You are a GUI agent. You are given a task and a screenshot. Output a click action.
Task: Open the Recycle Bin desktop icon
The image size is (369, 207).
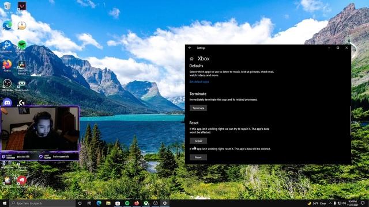(x=7, y=6)
